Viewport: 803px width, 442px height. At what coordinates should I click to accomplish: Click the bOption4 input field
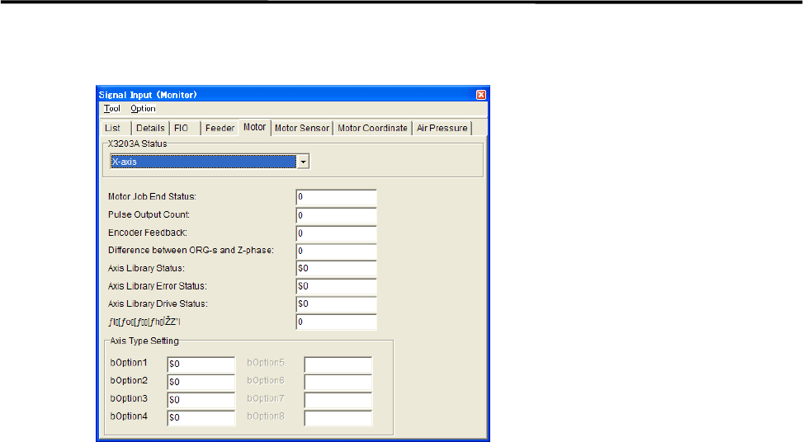201,418
